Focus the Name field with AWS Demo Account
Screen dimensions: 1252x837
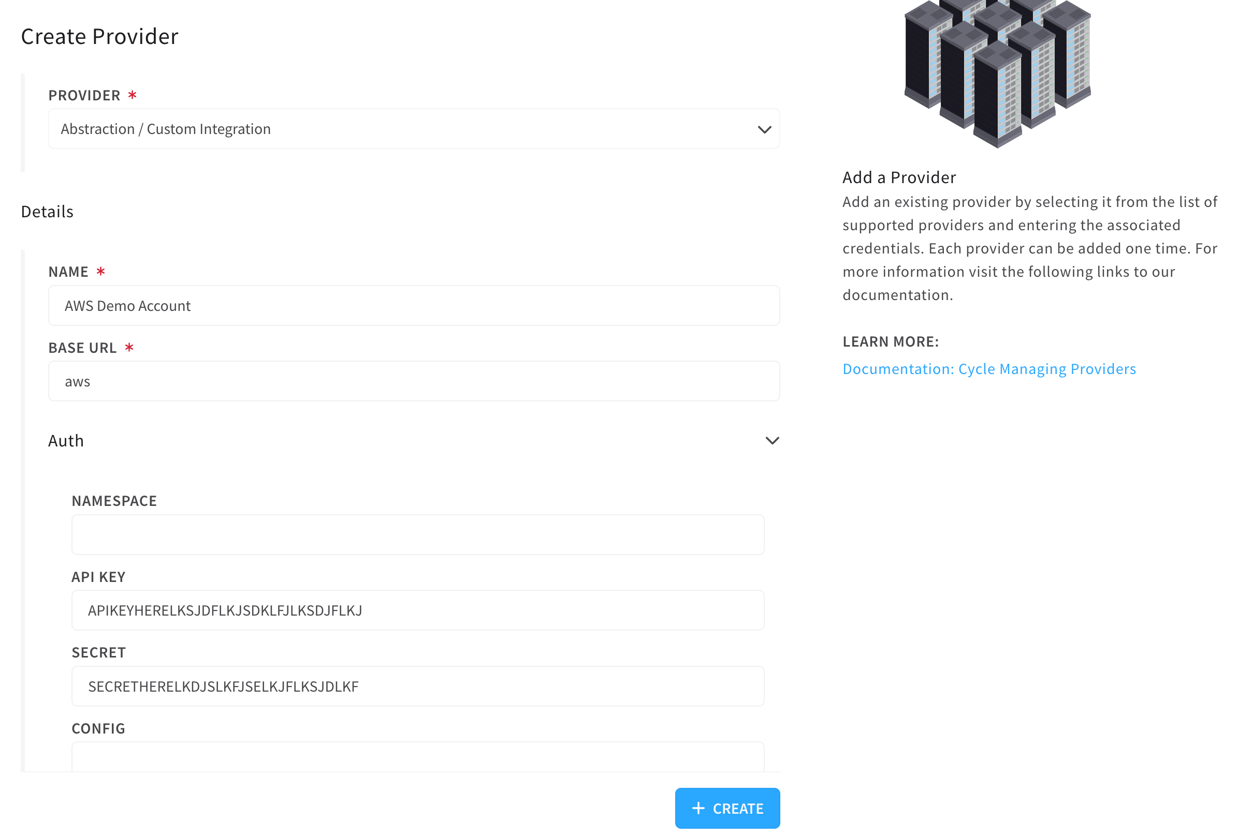tap(414, 305)
